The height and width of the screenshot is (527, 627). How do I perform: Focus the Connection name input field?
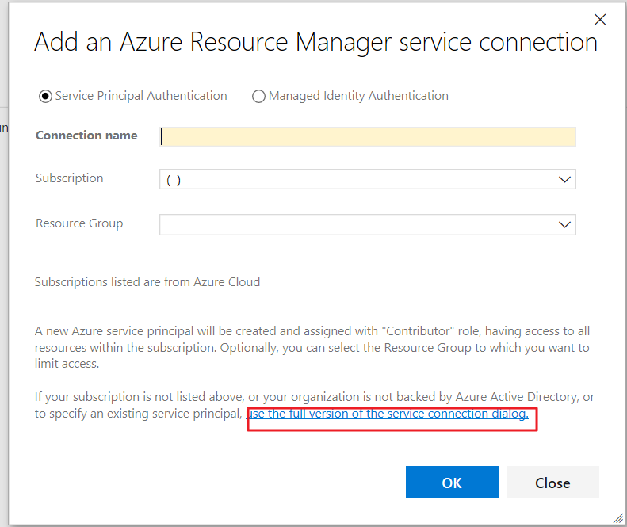click(367, 136)
